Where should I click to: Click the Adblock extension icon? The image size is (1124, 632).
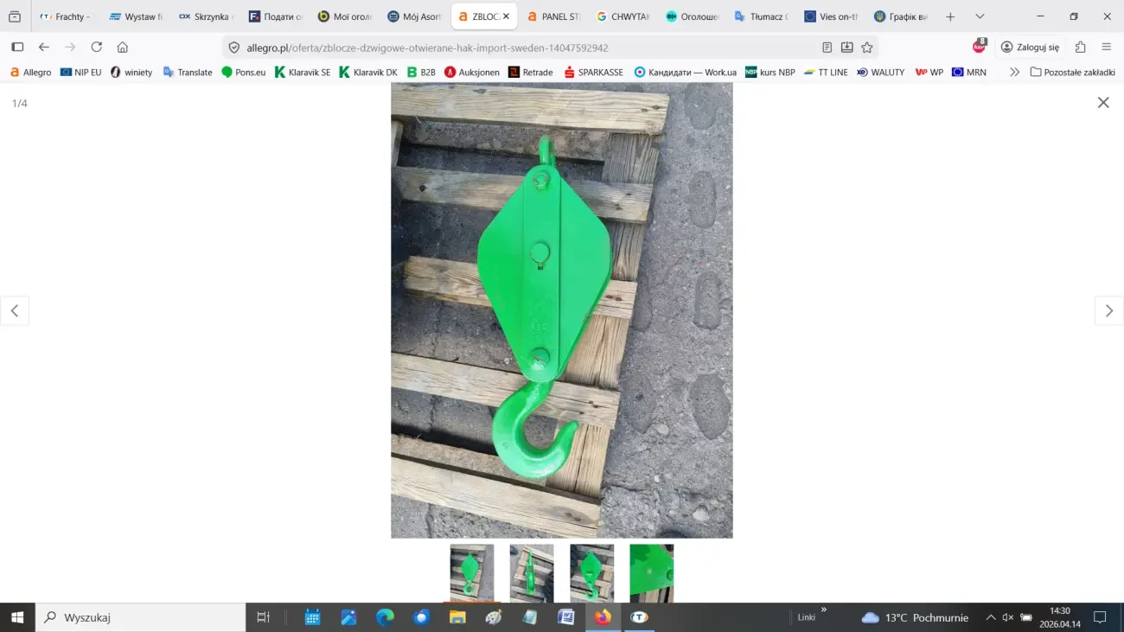(979, 47)
